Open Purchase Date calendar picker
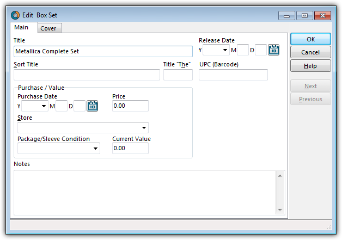The image size is (342, 240). (92, 106)
